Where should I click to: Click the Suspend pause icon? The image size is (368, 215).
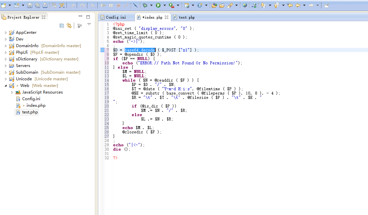(111, 5)
